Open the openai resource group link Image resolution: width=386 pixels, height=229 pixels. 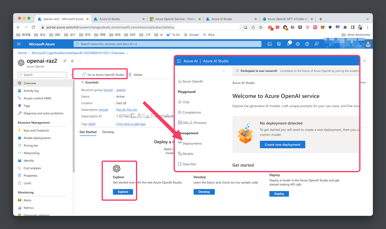121,90
